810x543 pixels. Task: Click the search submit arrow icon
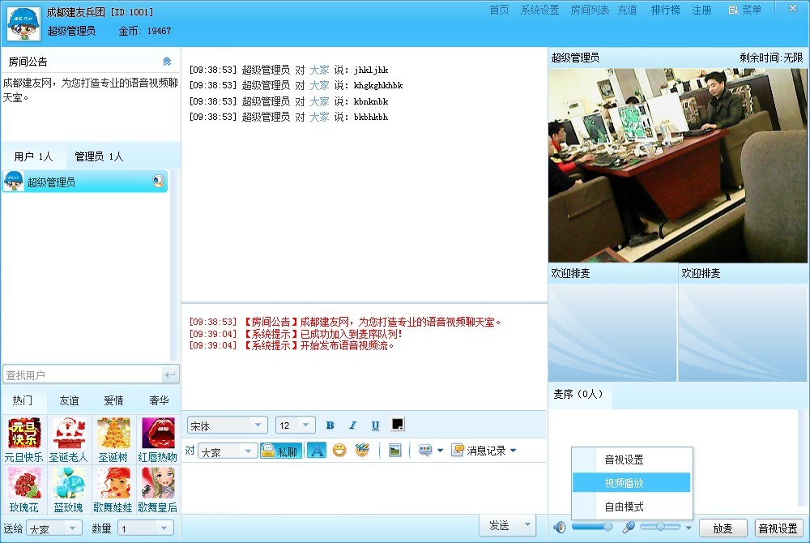170,374
